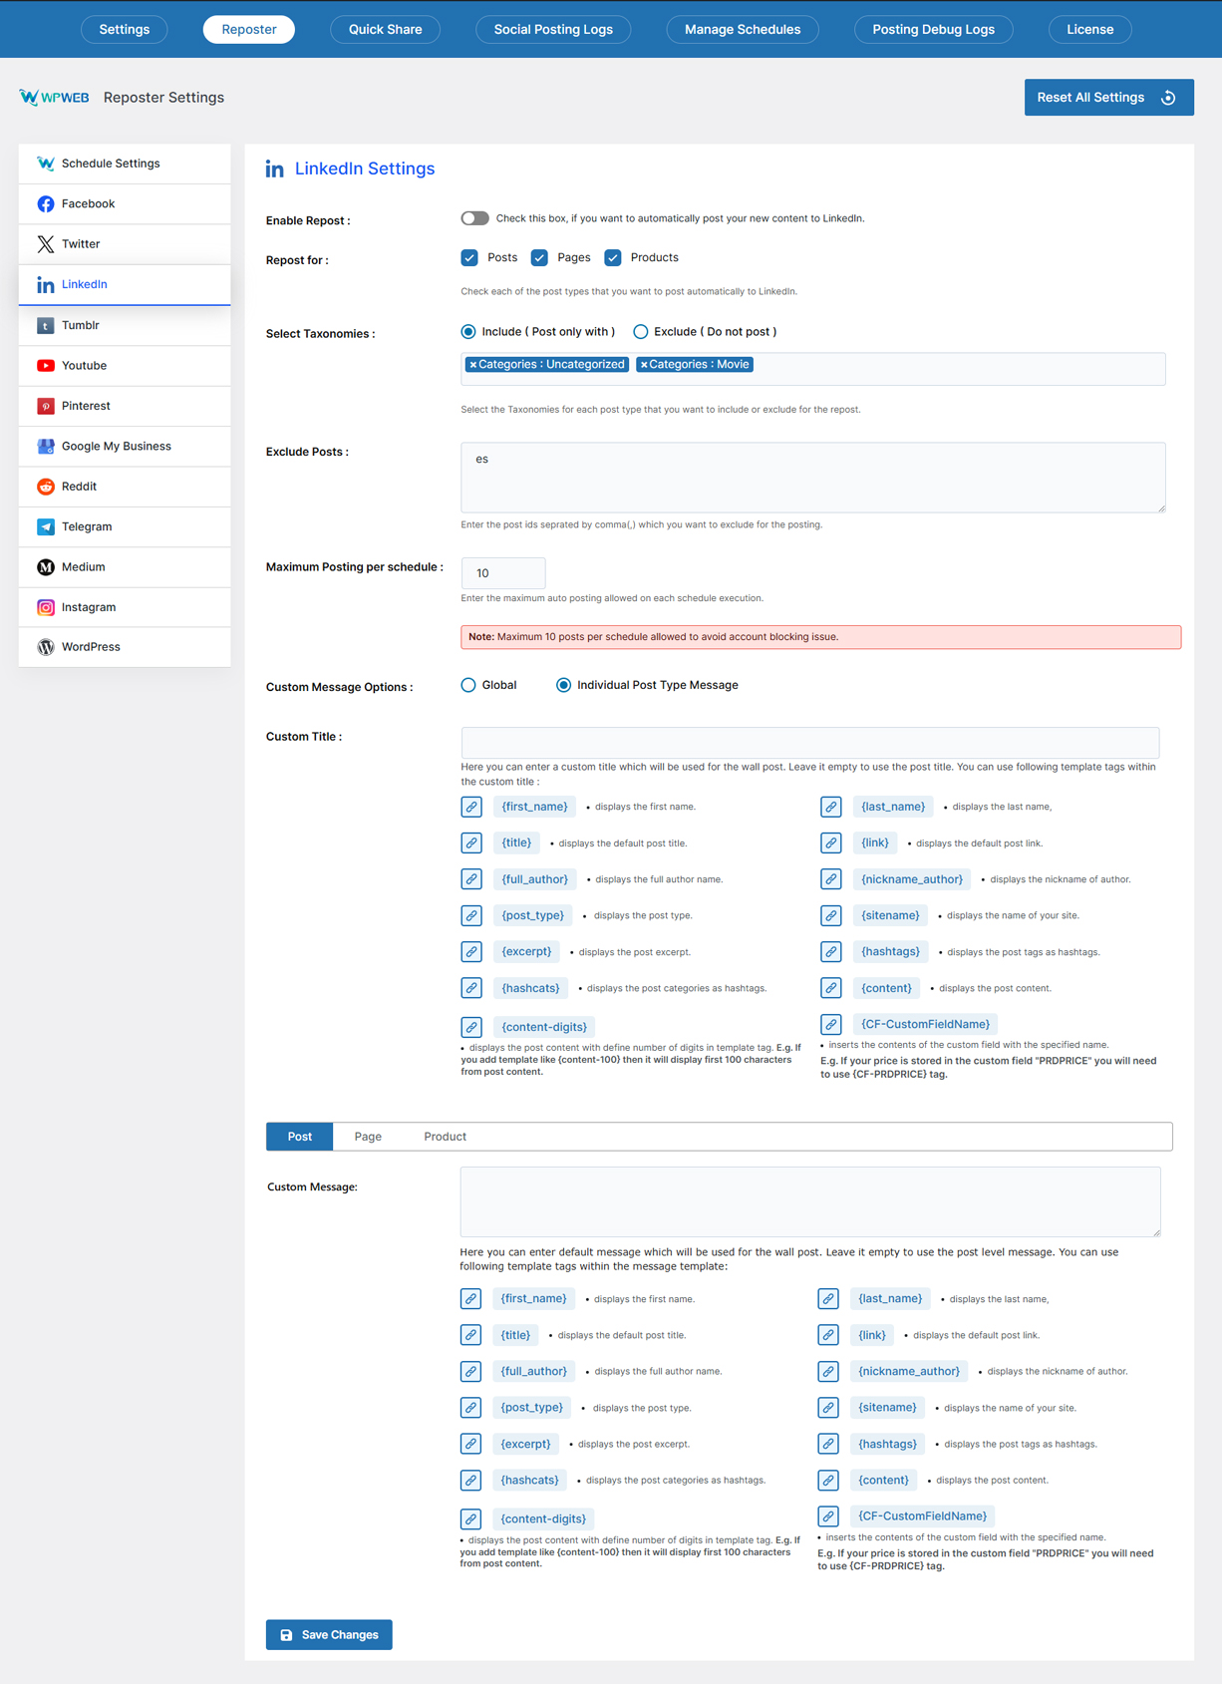This screenshot has height=1684, width=1222.
Task: Uncheck the Products checkbox
Action: 613,258
